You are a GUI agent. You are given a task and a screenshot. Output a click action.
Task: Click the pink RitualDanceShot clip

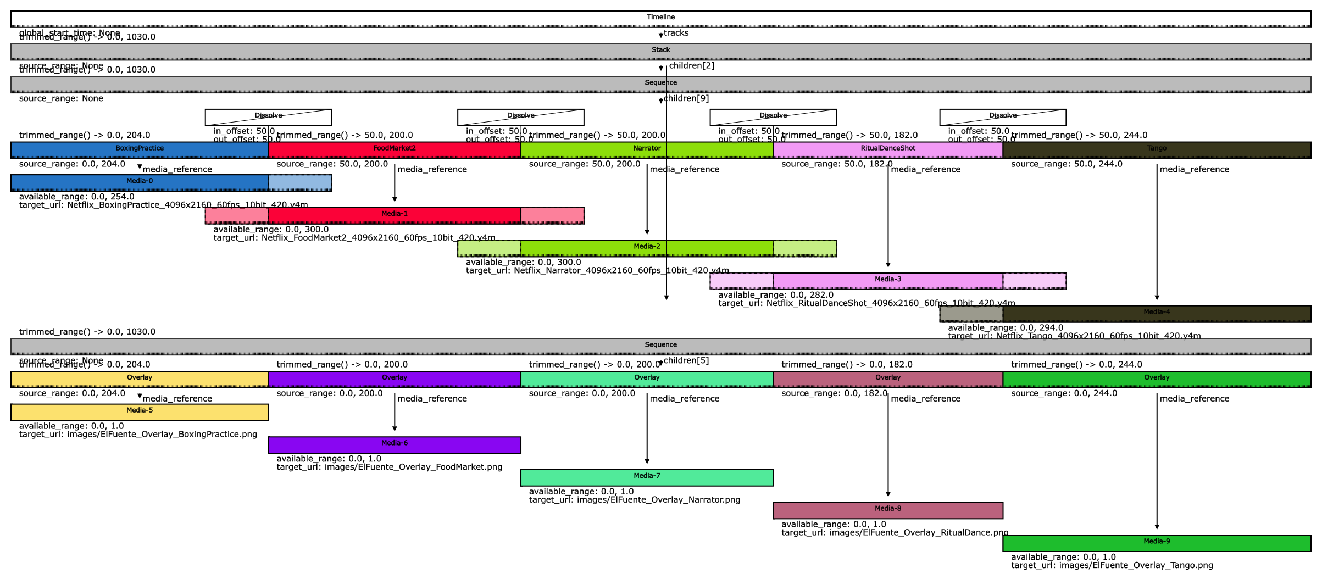(888, 149)
